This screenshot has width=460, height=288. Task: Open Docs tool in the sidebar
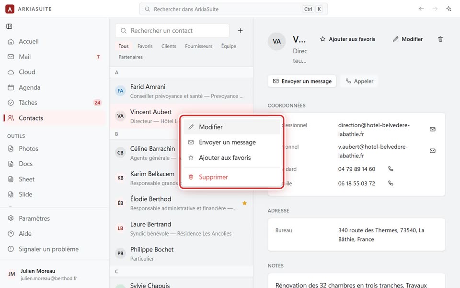(x=55, y=164)
